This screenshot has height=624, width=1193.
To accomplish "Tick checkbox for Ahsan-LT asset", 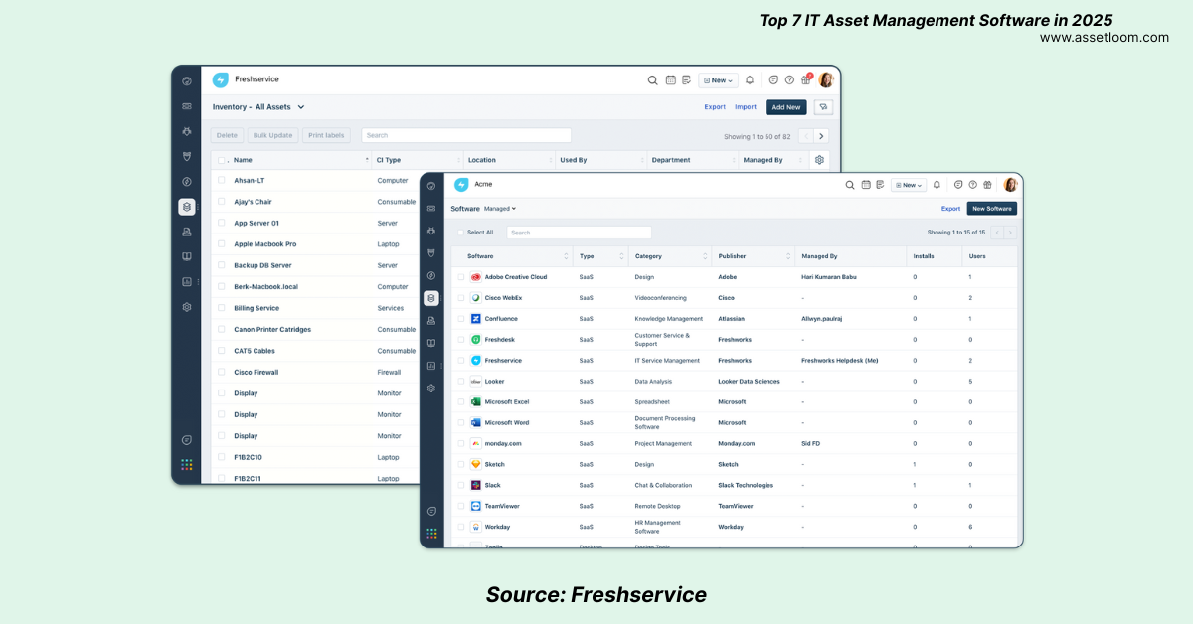I will [x=221, y=181].
